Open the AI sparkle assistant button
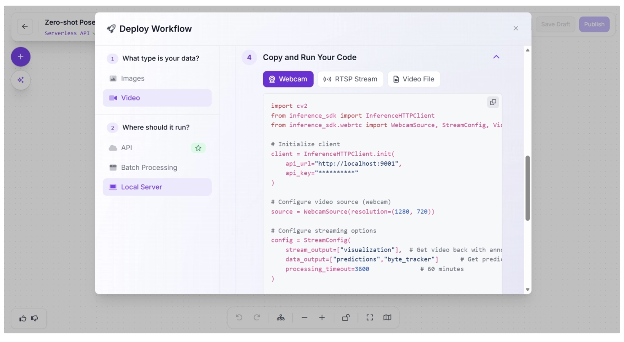Viewport: 624px width, 342px height. point(20,80)
